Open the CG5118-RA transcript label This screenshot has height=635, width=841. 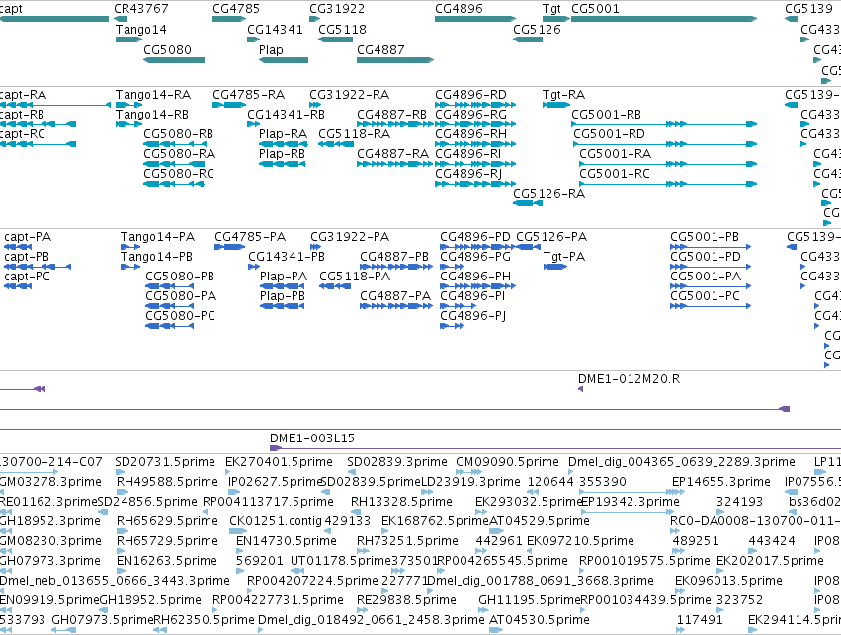(x=355, y=134)
